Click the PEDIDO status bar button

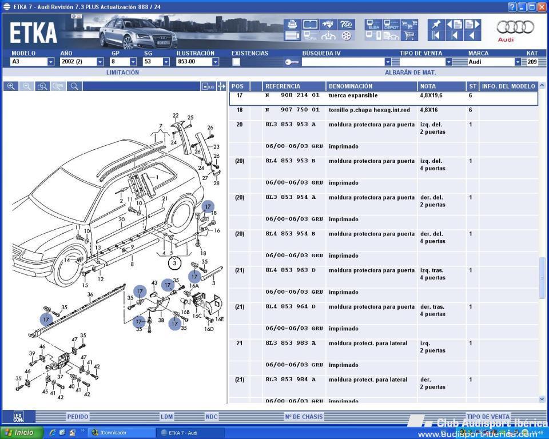click(78, 417)
